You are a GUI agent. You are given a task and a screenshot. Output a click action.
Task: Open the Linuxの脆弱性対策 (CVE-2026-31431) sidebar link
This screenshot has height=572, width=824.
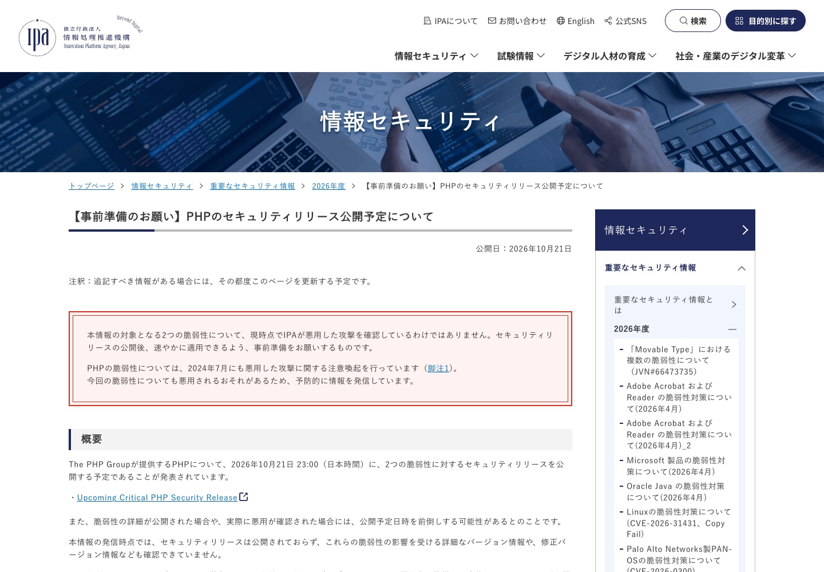pyautogui.click(x=679, y=523)
